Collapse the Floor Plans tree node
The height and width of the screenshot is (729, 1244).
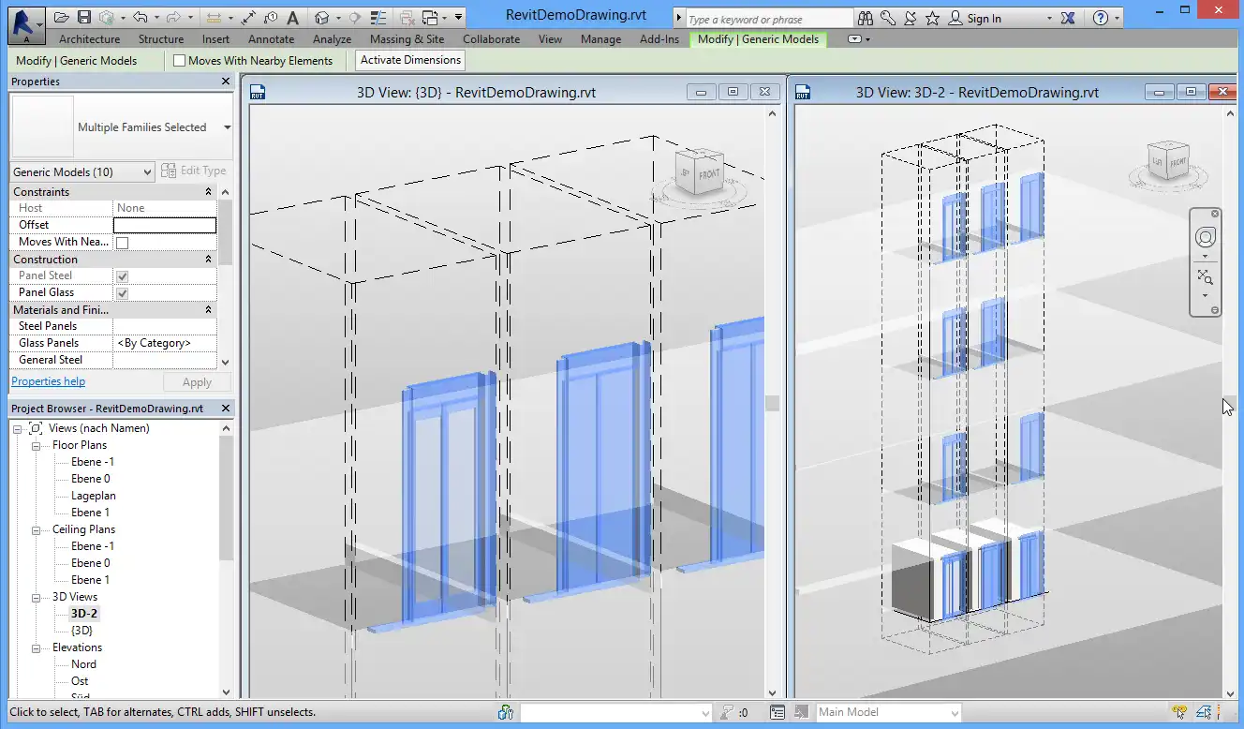click(36, 446)
